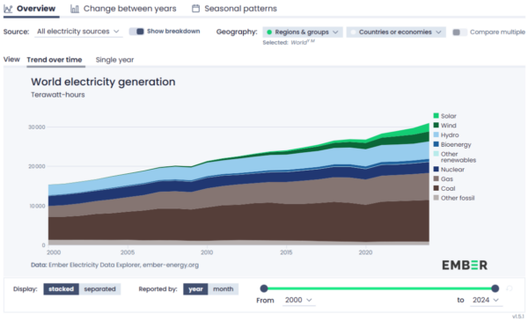
Task: Click the bar chart icon for Change between years
Action: pos(75,9)
